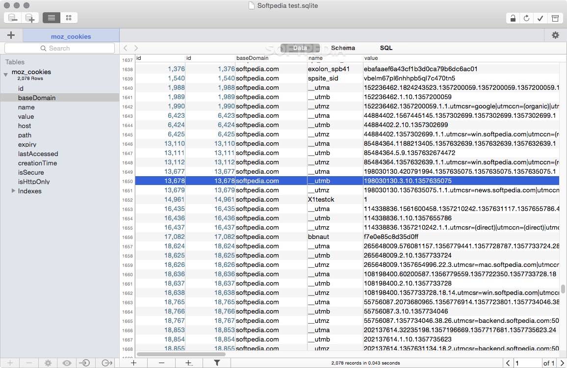Image resolution: width=567 pixels, height=368 pixels.
Task: Select the value column in sidebar
Action: click(26, 116)
